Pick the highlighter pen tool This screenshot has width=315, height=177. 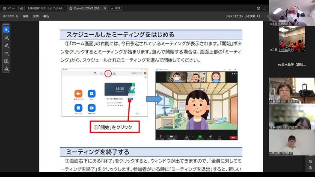6,45
